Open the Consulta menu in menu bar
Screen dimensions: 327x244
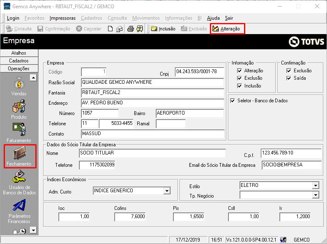117,18
